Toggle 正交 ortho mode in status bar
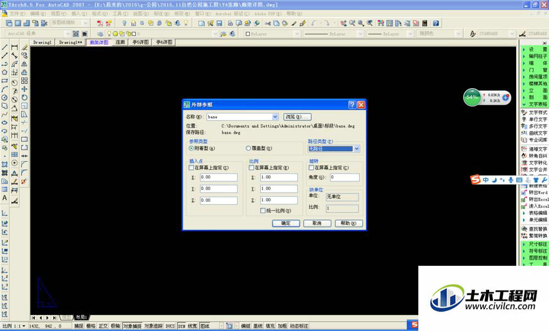Viewport: 549px width, 331px height. click(103, 326)
